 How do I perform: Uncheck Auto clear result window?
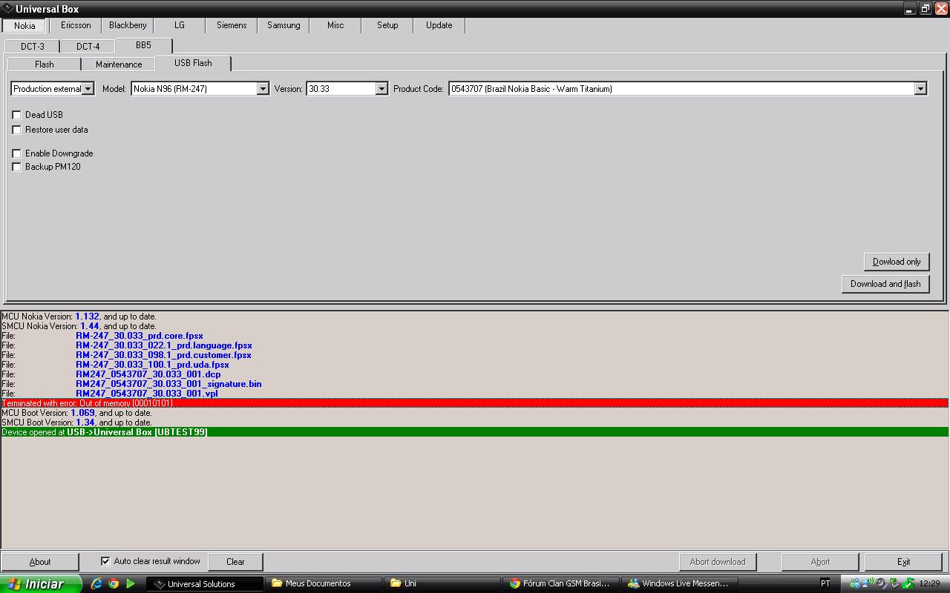(x=105, y=561)
